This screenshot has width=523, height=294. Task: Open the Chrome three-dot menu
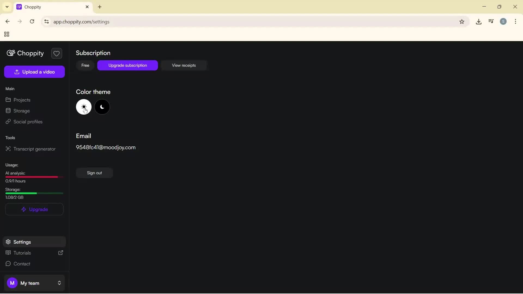[x=516, y=22]
